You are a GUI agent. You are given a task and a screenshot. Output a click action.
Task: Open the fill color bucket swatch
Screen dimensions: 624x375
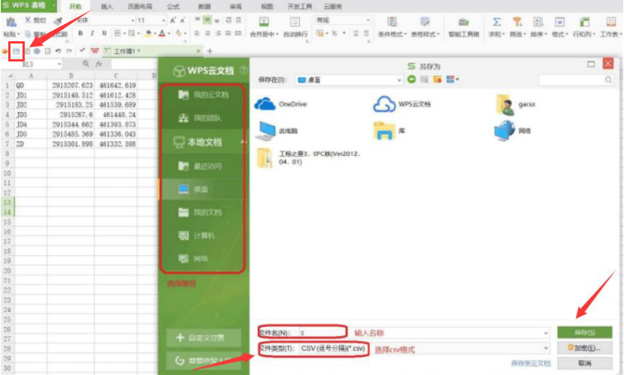(148, 34)
